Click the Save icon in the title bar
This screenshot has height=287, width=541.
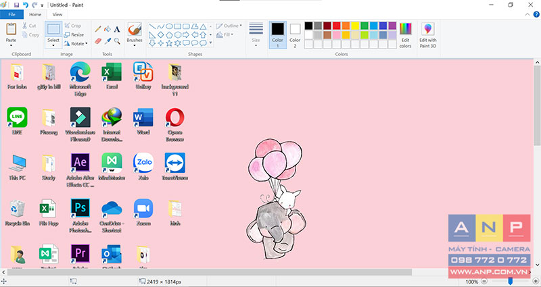(x=16, y=5)
